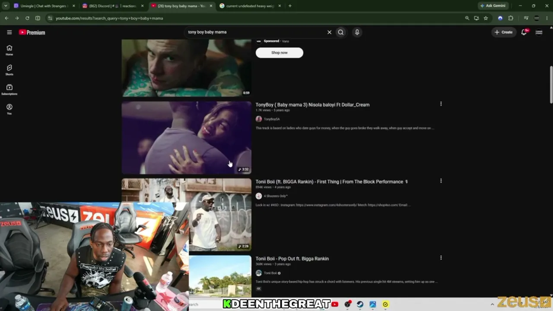Close the 'current undefeated heavy weight' tab

[x=280, y=6]
